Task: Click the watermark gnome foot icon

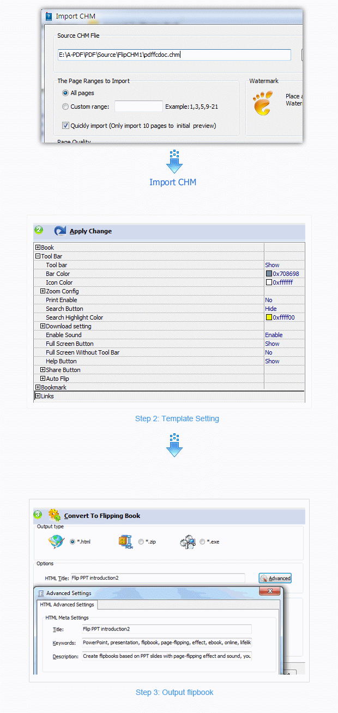Action: pos(263,103)
